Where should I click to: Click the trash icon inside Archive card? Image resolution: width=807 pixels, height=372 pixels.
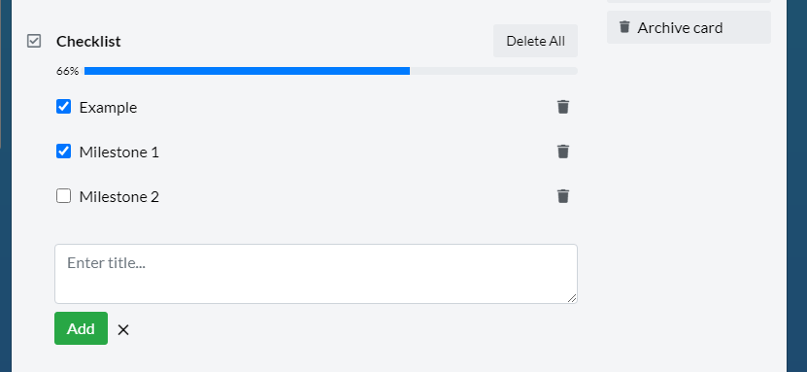tap(624, 27)
